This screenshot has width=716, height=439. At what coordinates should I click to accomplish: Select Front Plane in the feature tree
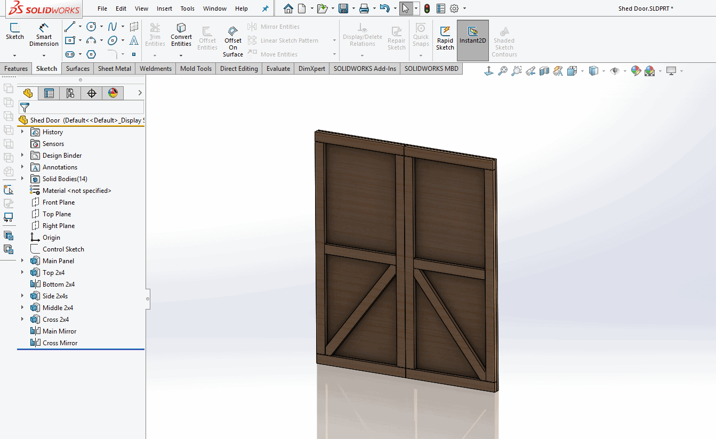(x=58, y=202)
